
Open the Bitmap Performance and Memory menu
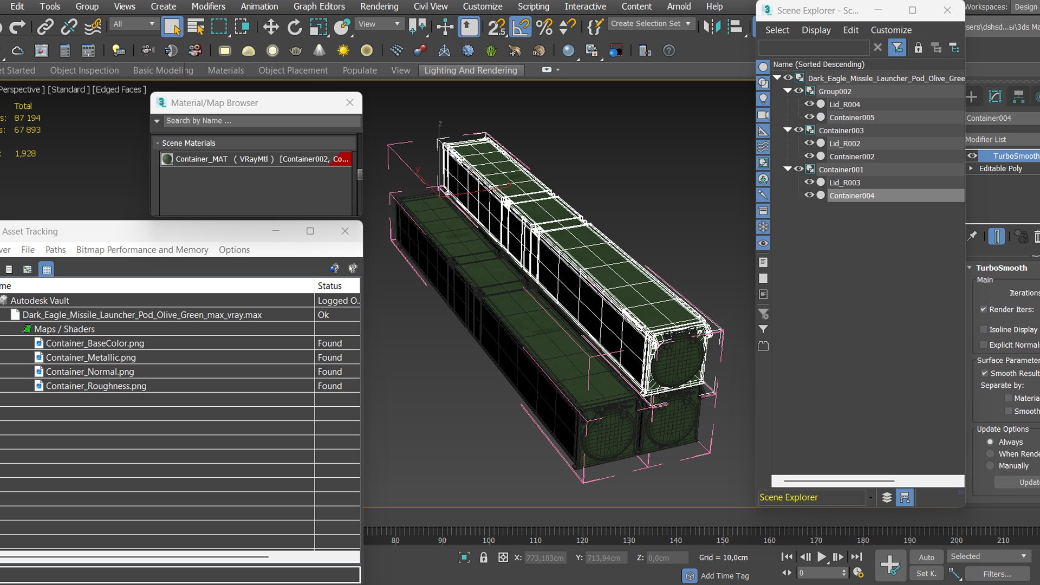(142, 250)
